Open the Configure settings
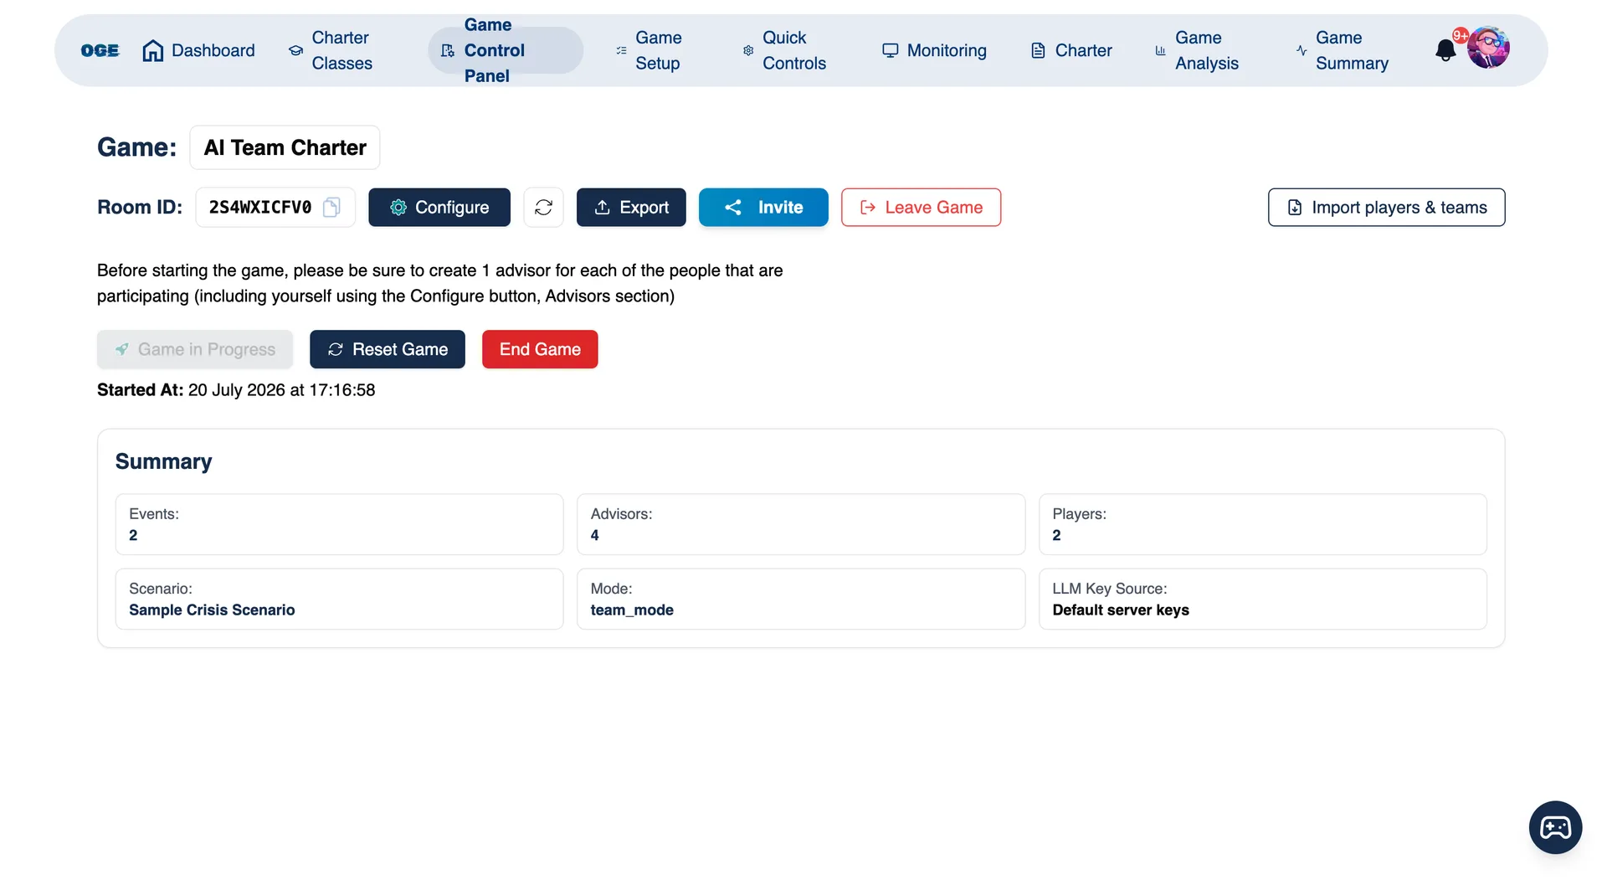Image resolution: width=1607 pixels, height=880 pixels. pyautogui.click(x=439, y=207)
